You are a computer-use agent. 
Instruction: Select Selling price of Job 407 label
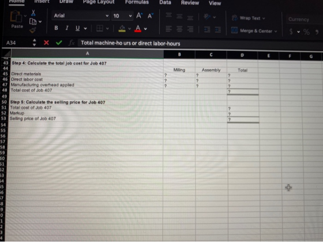click(x=33, y=119)
